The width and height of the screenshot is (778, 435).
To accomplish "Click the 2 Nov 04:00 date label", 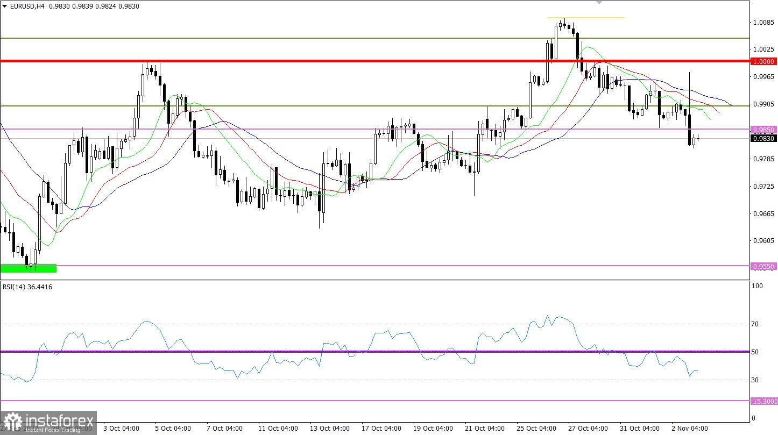I will pos(690,429).
